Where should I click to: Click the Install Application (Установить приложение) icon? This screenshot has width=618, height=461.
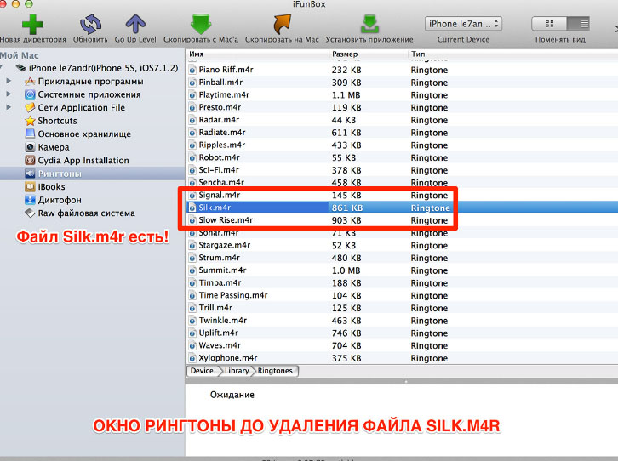click(x=369, y=23)
